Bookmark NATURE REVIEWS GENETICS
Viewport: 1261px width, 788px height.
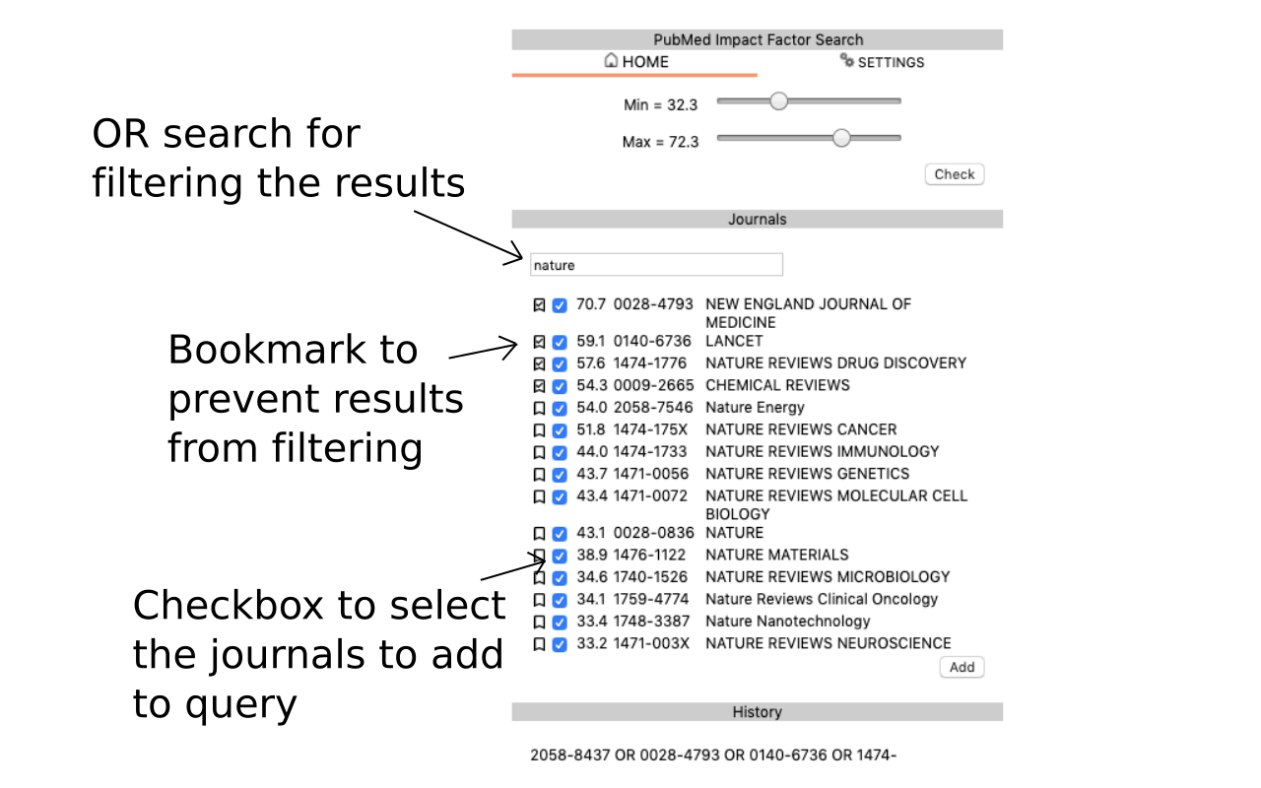[539, 474]
